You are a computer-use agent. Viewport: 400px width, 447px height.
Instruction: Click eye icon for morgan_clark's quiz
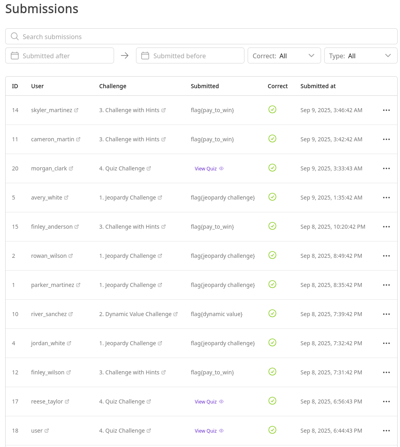221,168
